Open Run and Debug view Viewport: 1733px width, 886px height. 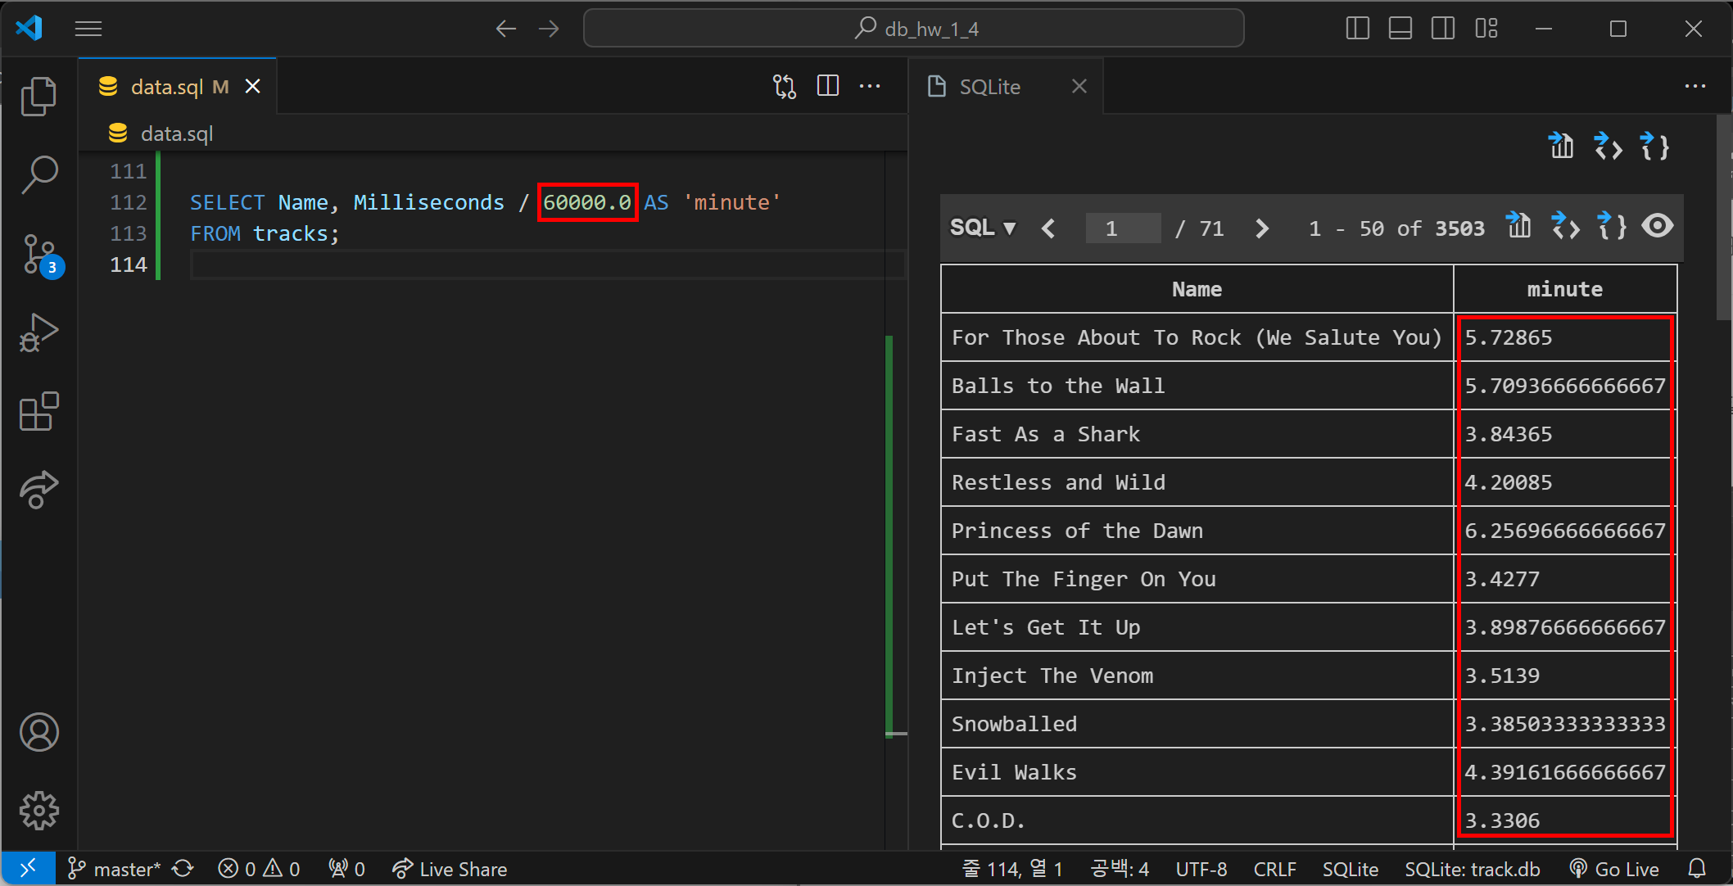pyautogui.click(x=38, y=332)
